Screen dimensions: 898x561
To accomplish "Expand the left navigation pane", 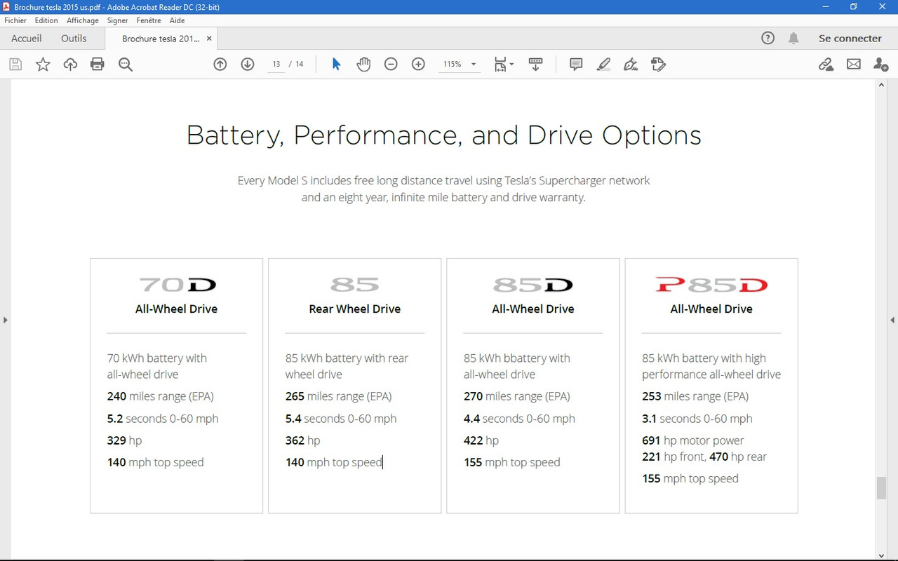I will 6,320.
